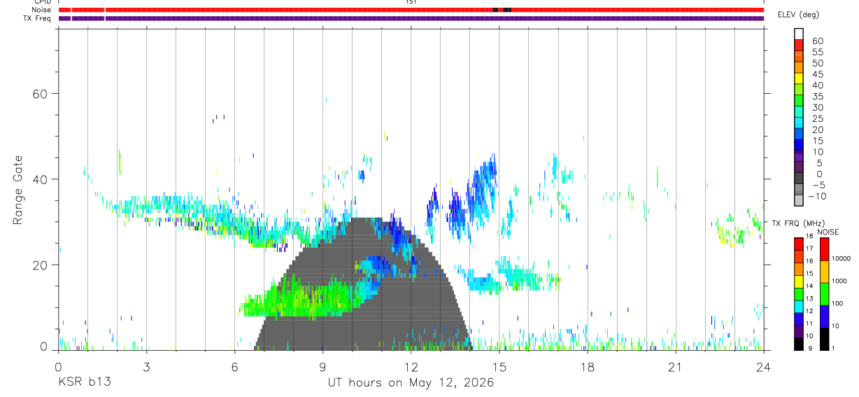The height and width of the screenshot is (397, 859).
Task: Pick the dark gray ELEV segment between -5 and 0
Action: coord(799,179)
